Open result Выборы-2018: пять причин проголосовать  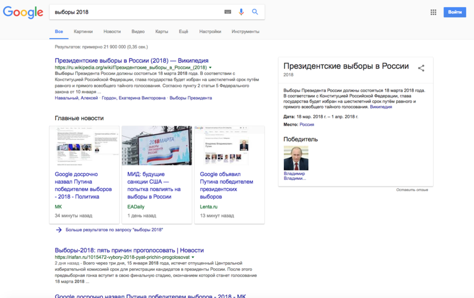tap(129, 251)
